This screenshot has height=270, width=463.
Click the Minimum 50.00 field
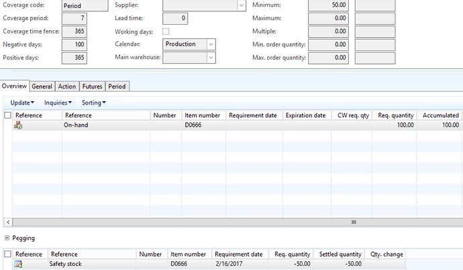(x=328, y=5)
